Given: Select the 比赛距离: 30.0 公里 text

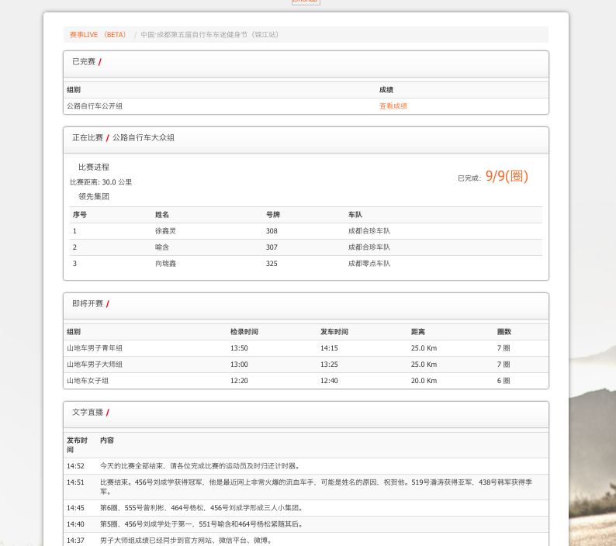Looking at the screenshot, I should 101,182.
